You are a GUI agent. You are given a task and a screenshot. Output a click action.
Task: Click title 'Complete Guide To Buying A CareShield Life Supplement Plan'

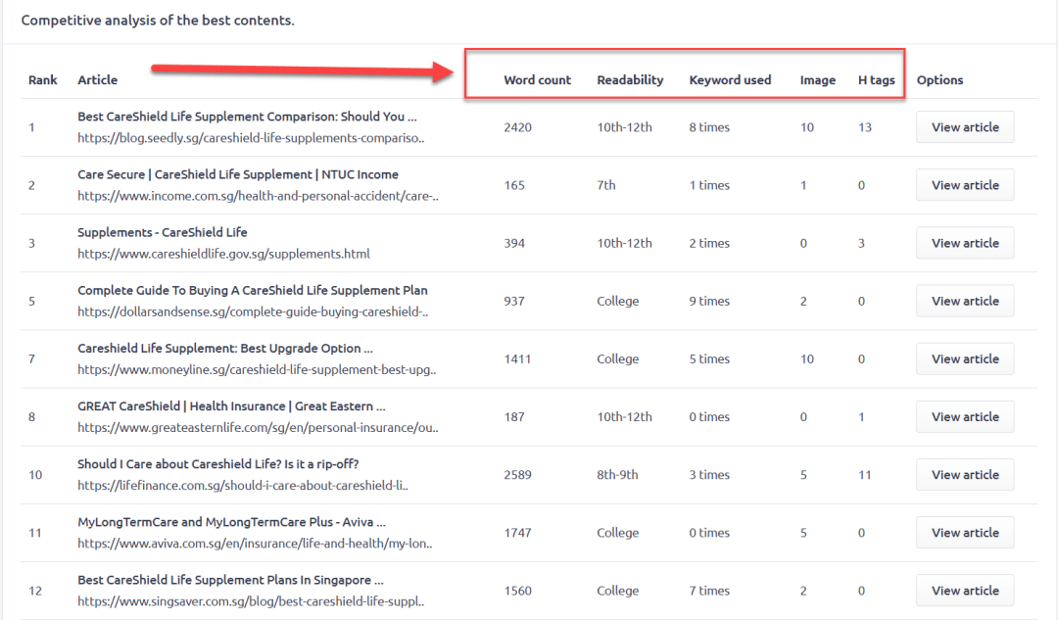pos(253,290)
